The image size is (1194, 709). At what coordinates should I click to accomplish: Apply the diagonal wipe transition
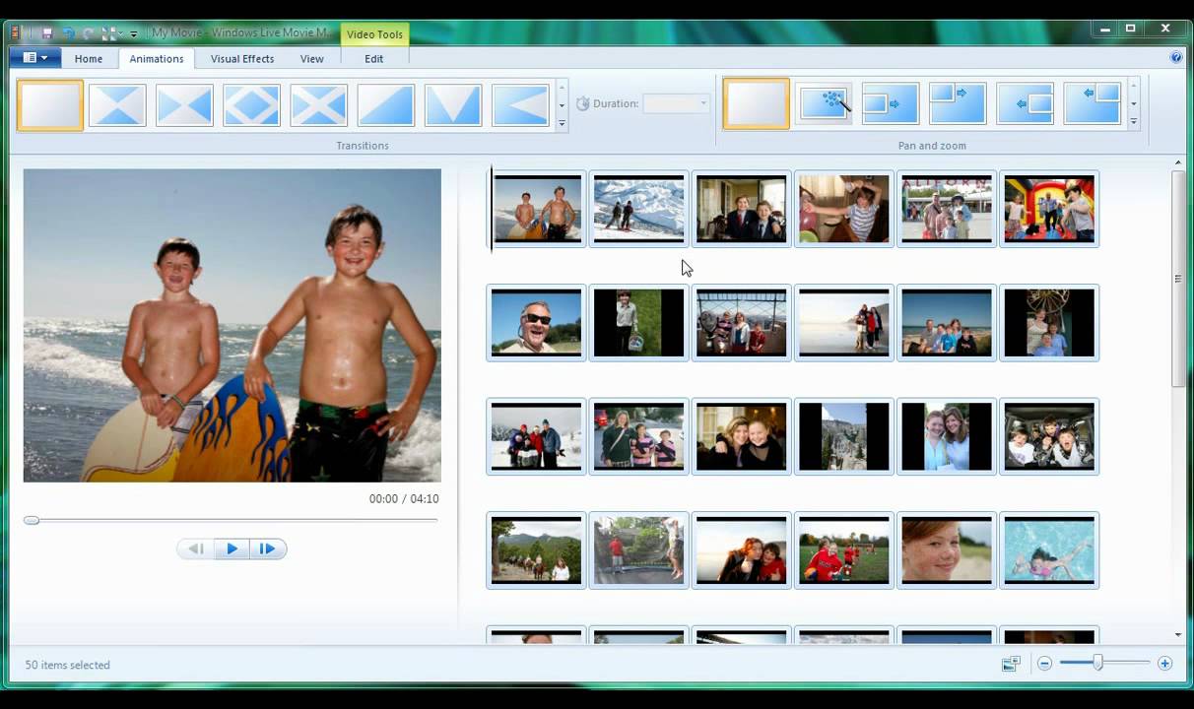[385, 102]
